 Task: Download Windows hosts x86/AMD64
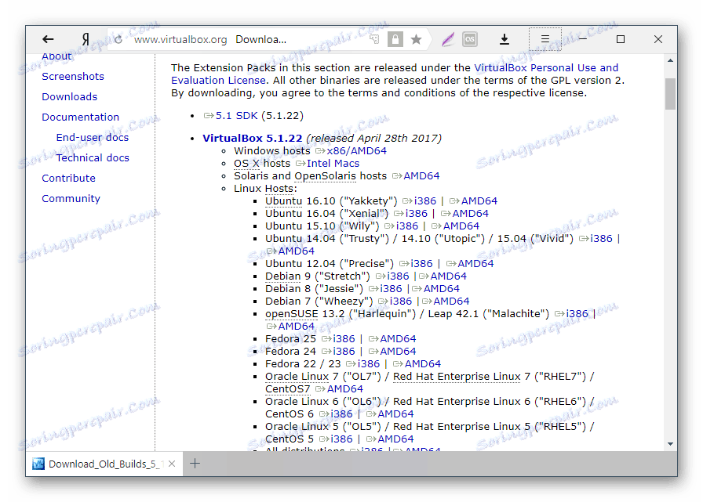[x=356, y=151]
